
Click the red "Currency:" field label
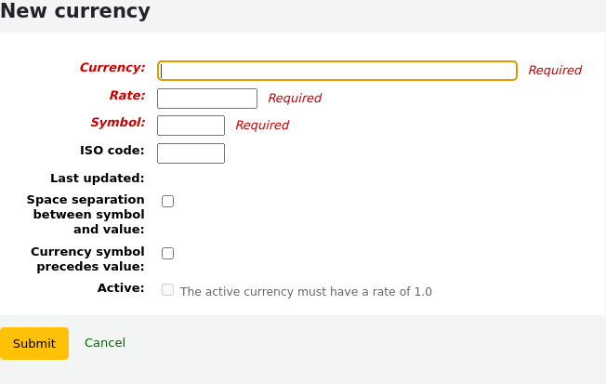click(112, 68)
